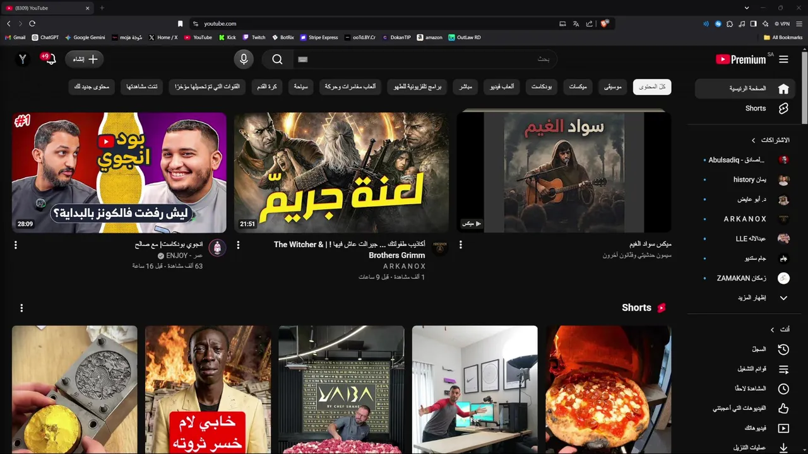808x454 pixels.
Task: Open the Kick bookmark
Action: pyautogui.click(x=227, y=37)
